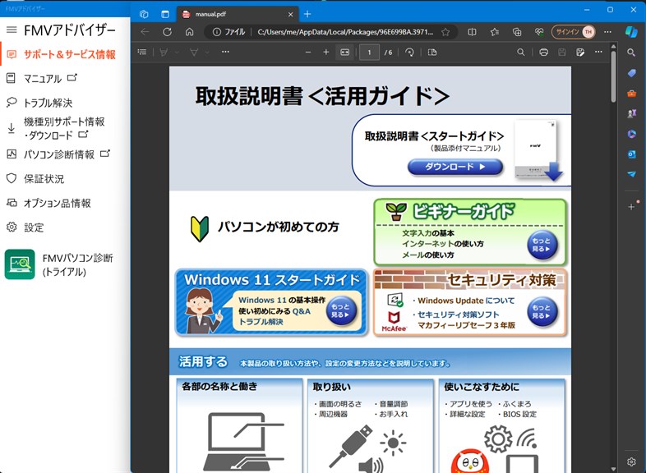Screen dimensions: 646x473
Task: Add an app to Edge sidebar with plus
Action: (x=631, y=207)
